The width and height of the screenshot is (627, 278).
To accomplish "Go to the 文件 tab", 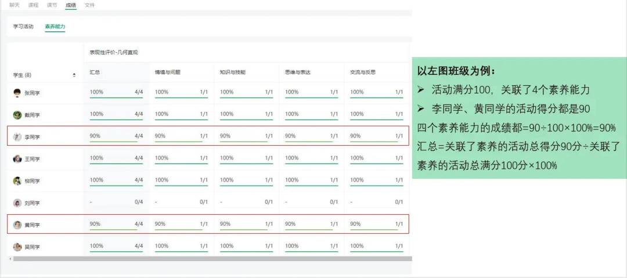I will [89, 5].
